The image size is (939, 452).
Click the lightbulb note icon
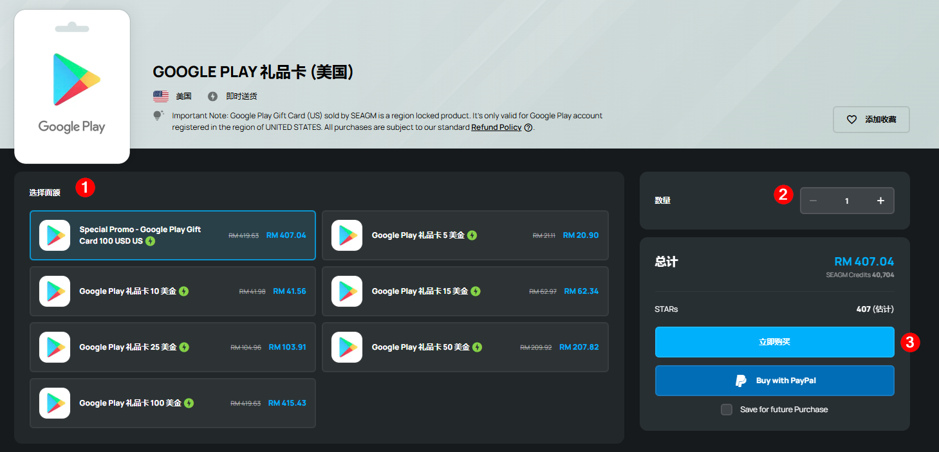(x=158, y=116)
